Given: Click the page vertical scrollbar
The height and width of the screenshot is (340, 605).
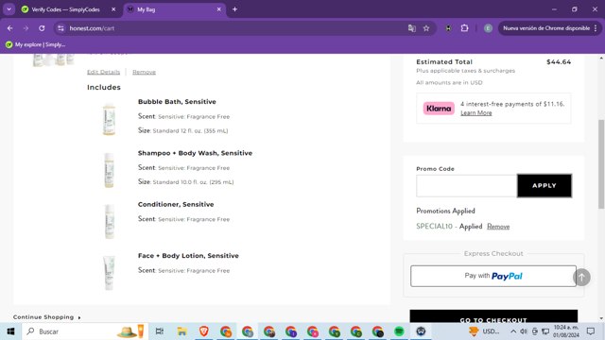Looking at the screenshot, I should pyautogui.click(x=601, y=163).
